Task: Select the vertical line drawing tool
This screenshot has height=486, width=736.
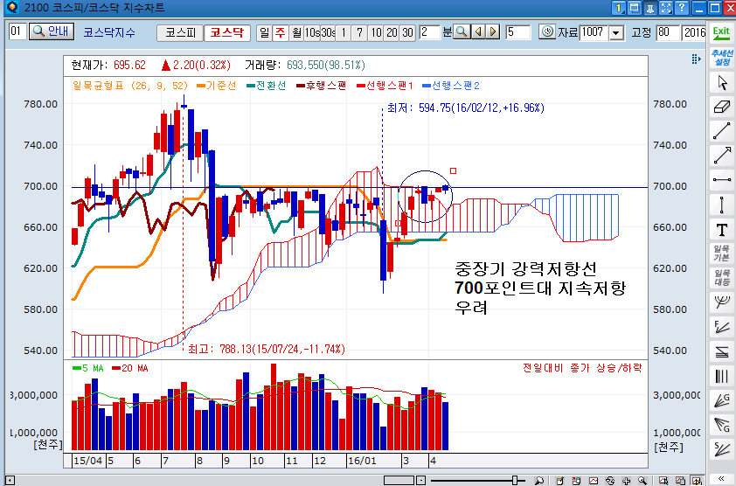Action: pyautogui.click(x=722, y=205)
